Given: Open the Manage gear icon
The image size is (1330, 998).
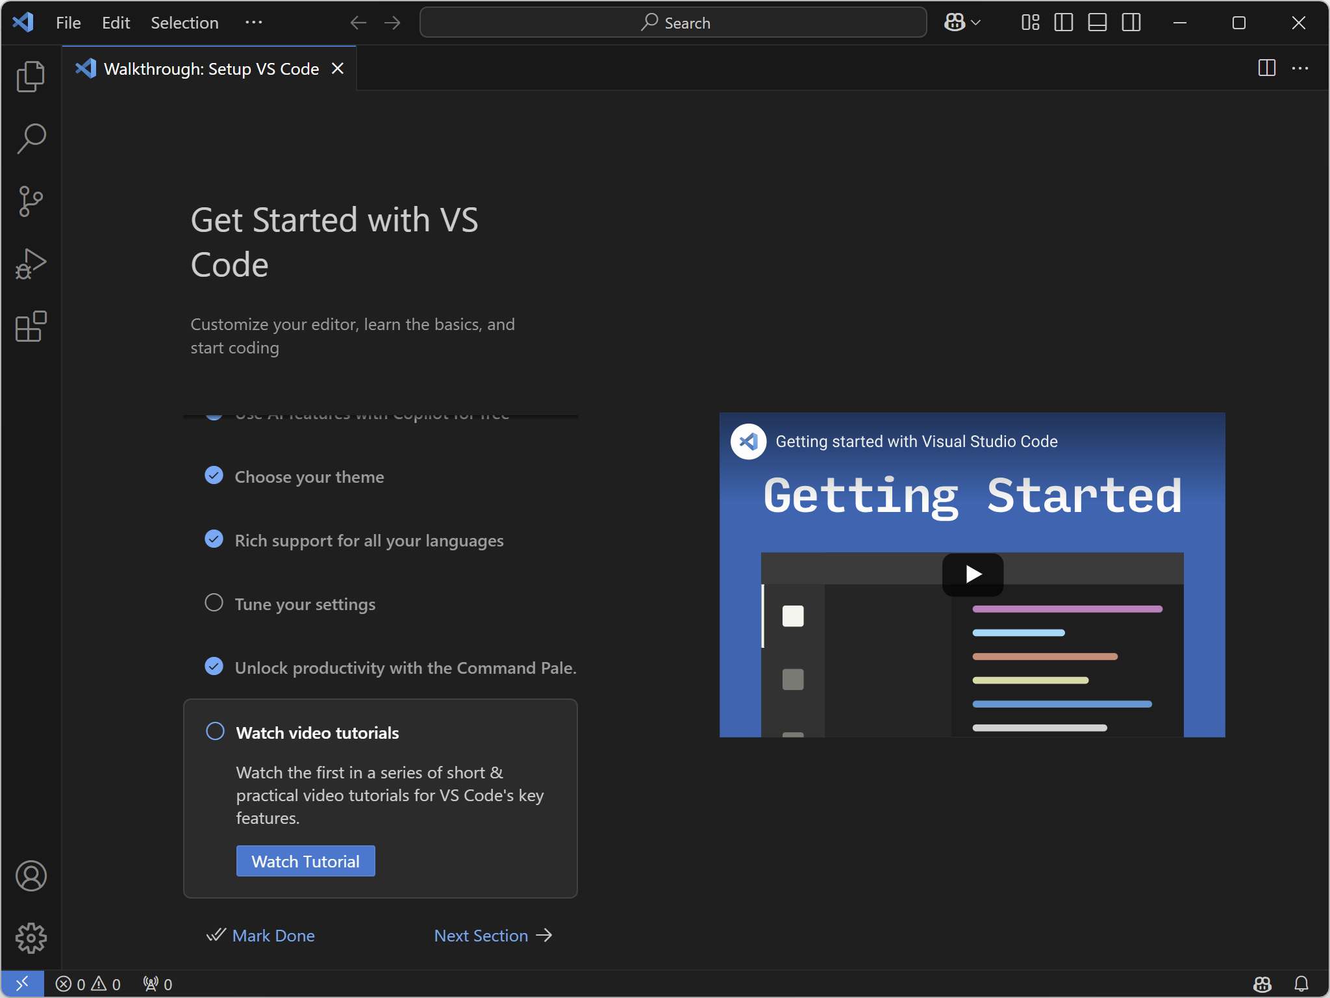Looking at the screenshot, I should [31, 938].
